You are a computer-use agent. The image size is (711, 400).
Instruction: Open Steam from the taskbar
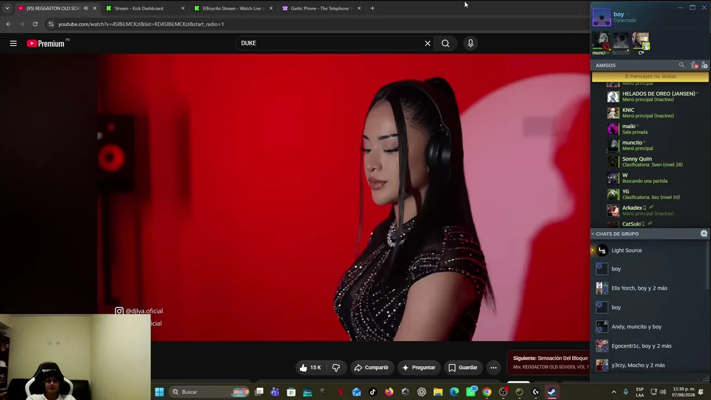(552, 392)
